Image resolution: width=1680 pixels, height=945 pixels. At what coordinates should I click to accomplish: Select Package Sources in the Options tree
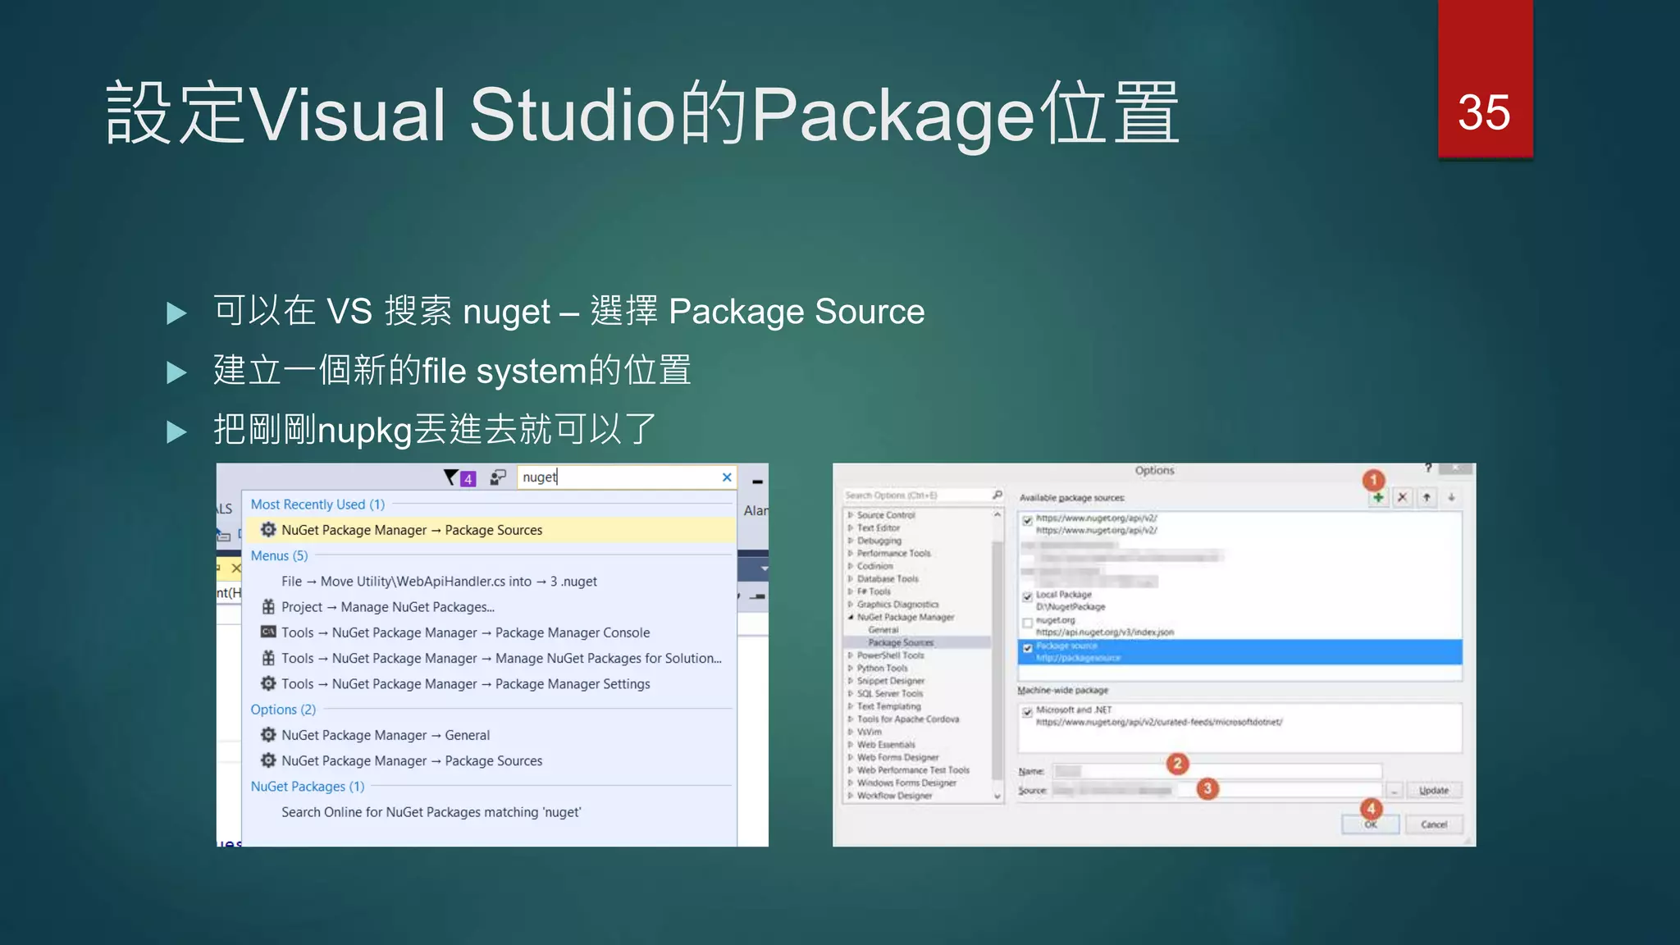tap(901, 642)
